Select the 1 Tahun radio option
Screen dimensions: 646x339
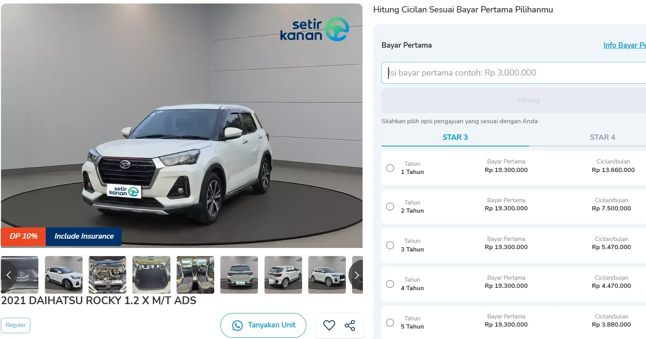coord(390,168)
